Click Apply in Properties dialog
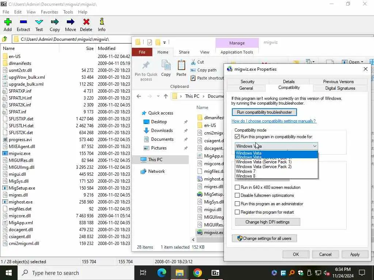This screenshot has width=374, height=280. pos(355,254)
